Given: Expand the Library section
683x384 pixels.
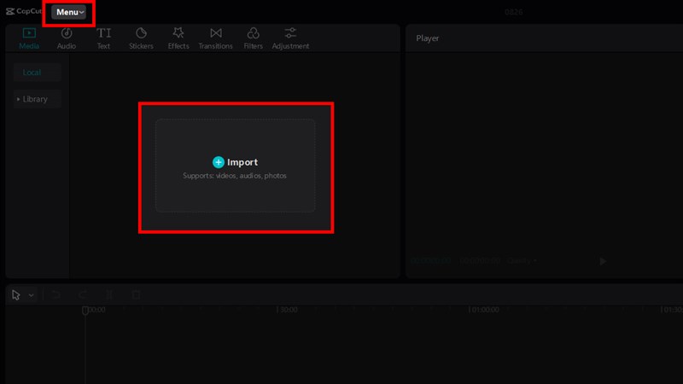Looking at the screenshot, I should coord(35,99).
